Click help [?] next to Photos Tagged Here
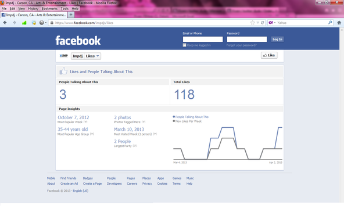Viewport: 344px width, 215px height. (x=144, y=122)
